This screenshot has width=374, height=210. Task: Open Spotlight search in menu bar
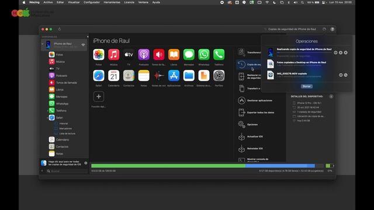302,2
